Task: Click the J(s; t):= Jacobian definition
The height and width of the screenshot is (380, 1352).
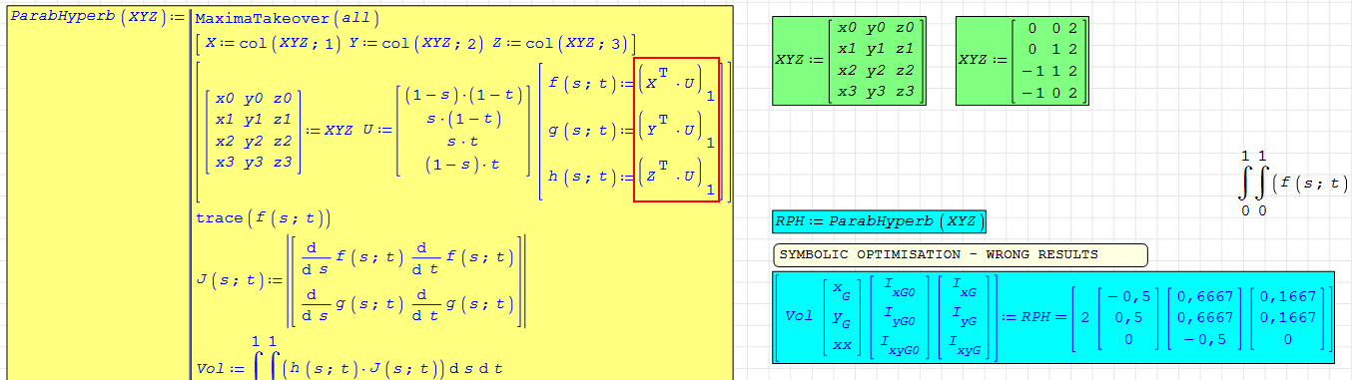Action: click(x=361, y=281)
